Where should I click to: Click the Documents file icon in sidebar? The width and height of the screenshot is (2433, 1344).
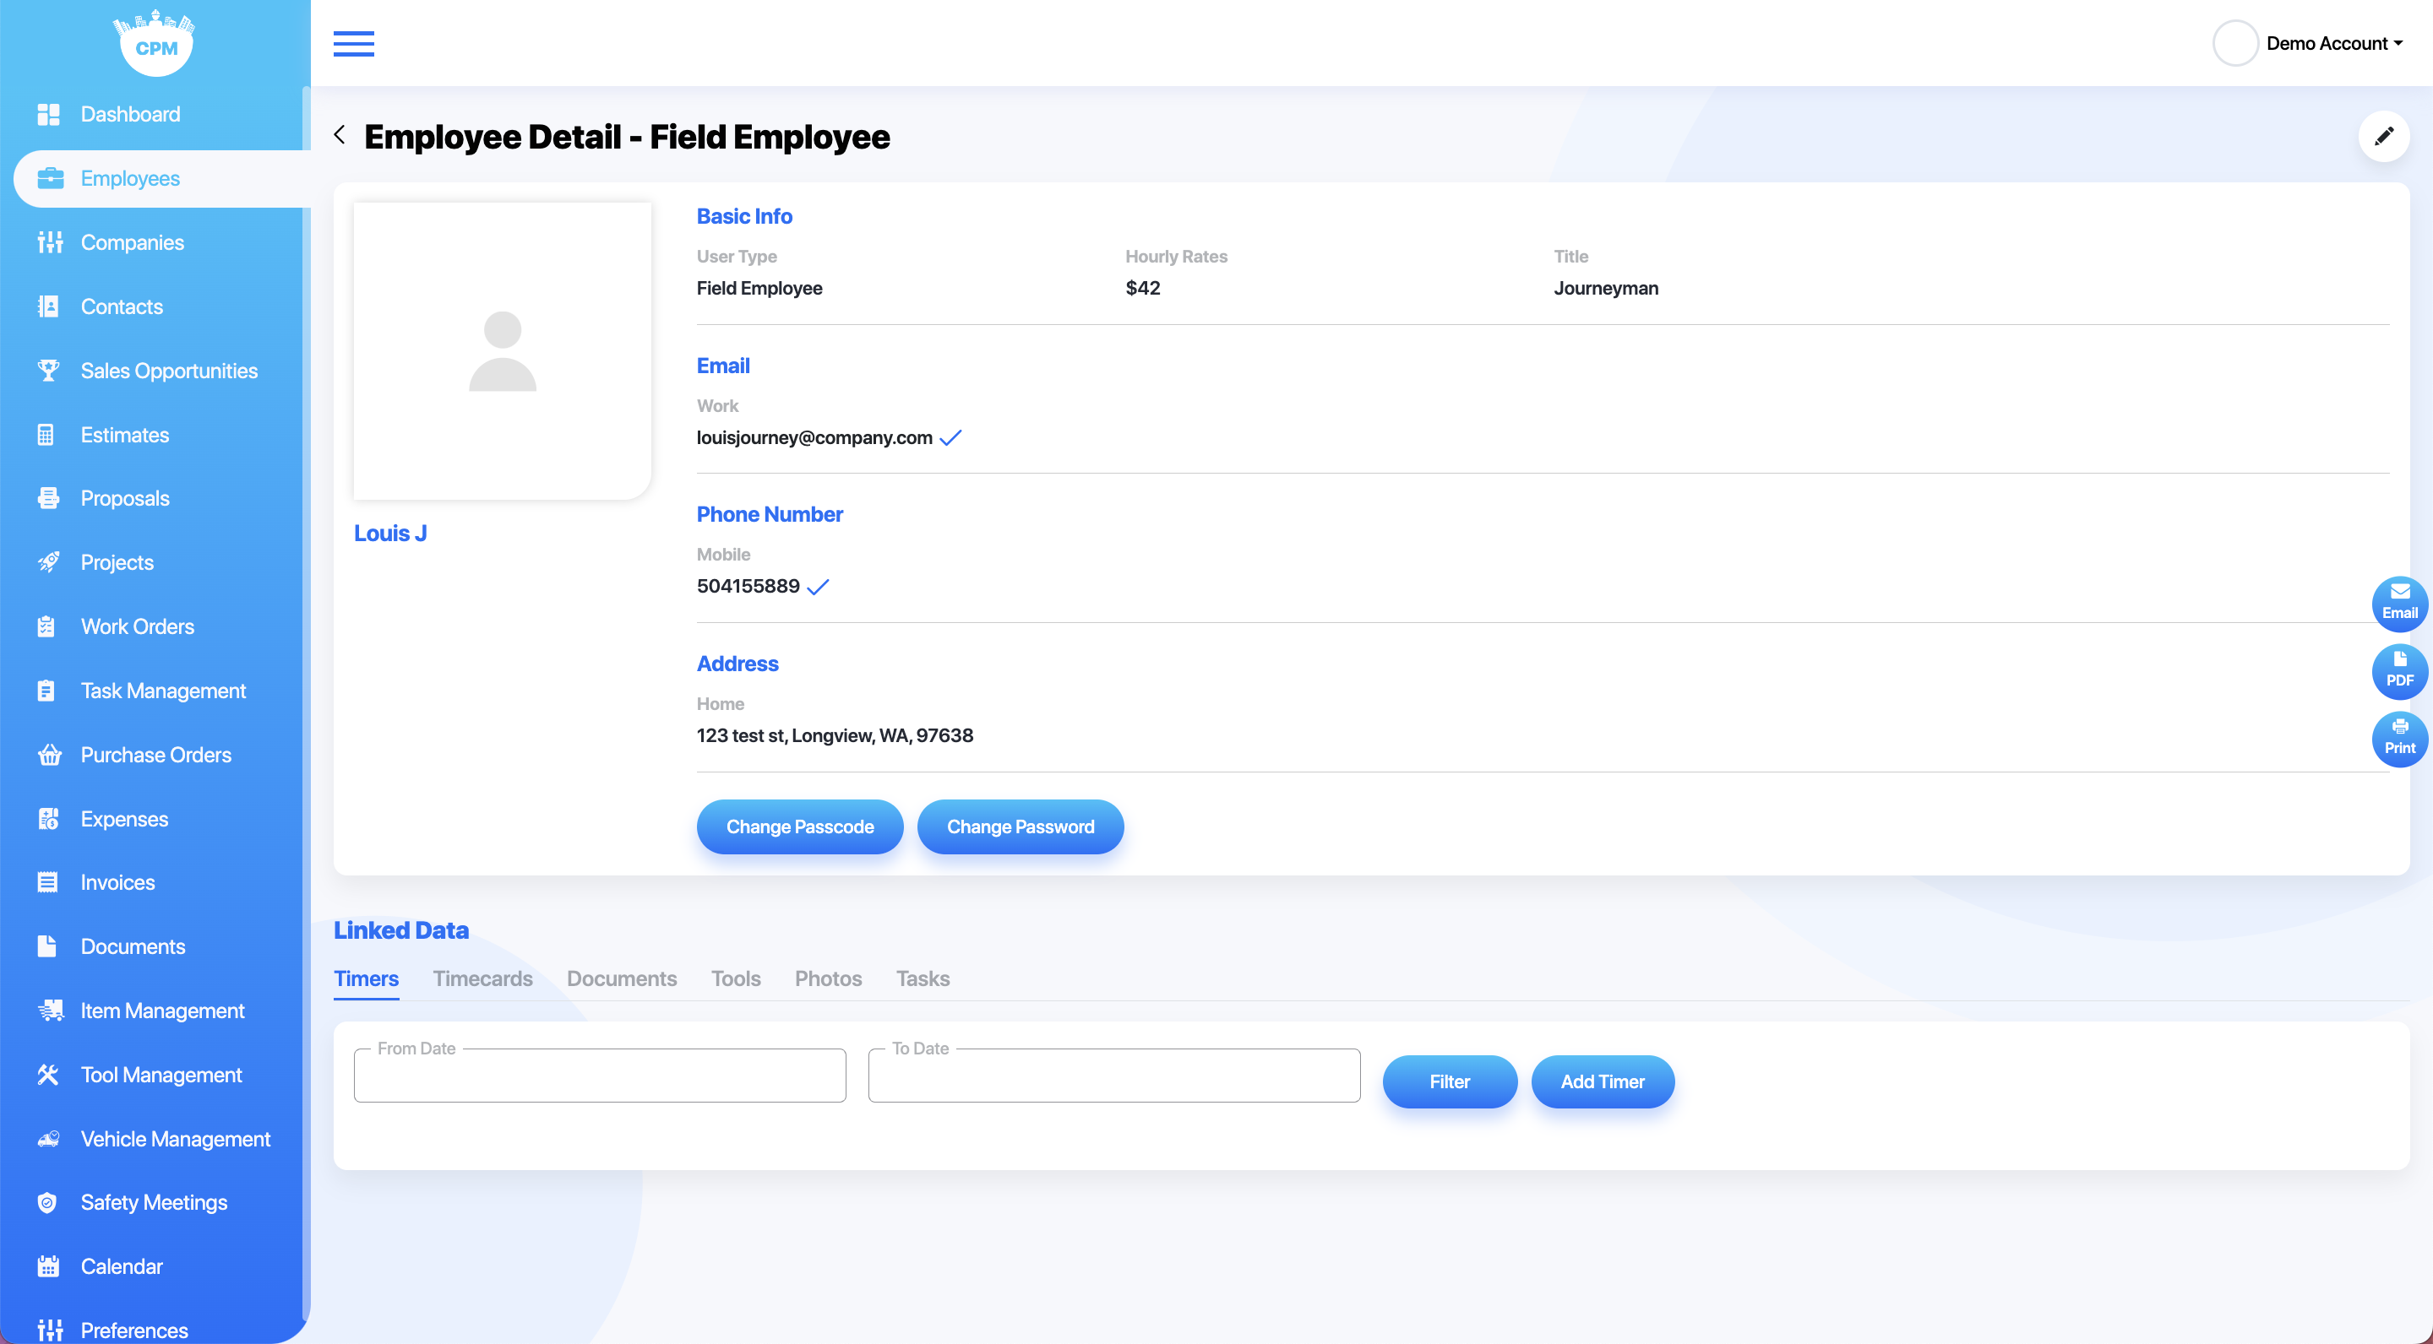click(46, 946)
